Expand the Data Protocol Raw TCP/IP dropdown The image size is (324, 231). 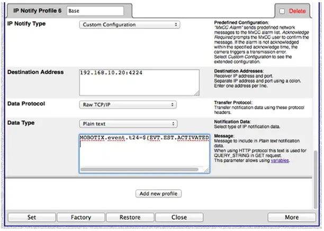[x=127, y=105]
